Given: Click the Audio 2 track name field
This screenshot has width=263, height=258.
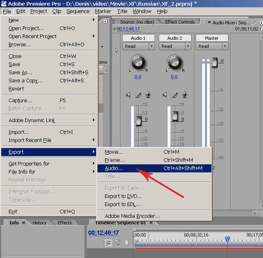Looking at the screenshot, I should 175,38.
